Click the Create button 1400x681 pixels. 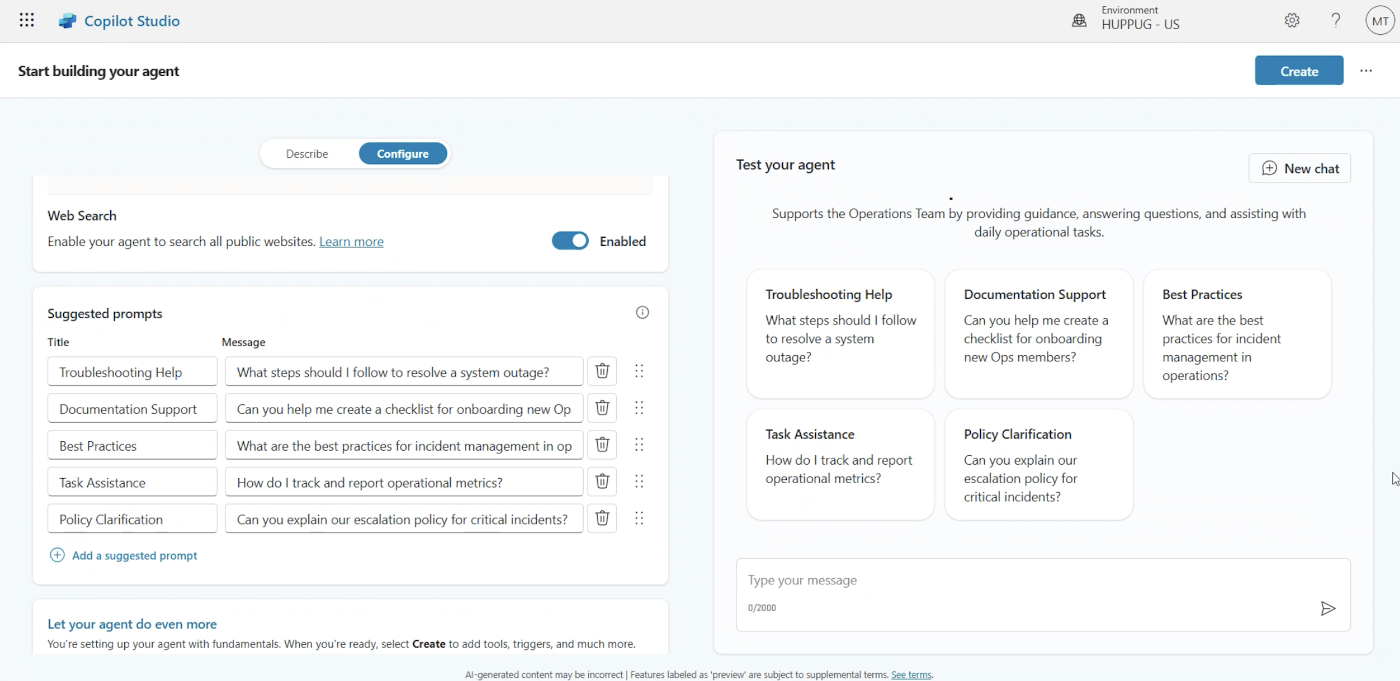[1299, 70]
